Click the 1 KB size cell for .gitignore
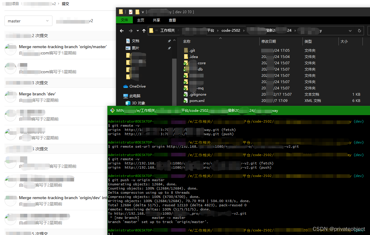 pos(356,94)
